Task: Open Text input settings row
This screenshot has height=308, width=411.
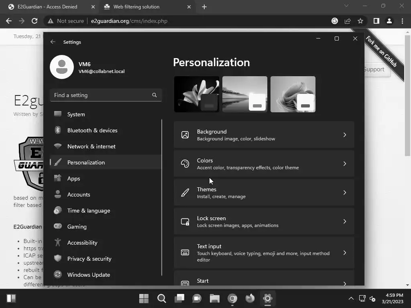Action: click(264, 253)
